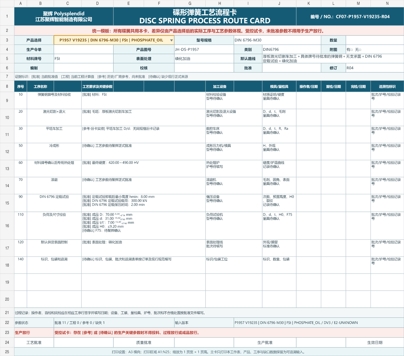Select the product selection cell with P1957 V19235

click(114, 40)
